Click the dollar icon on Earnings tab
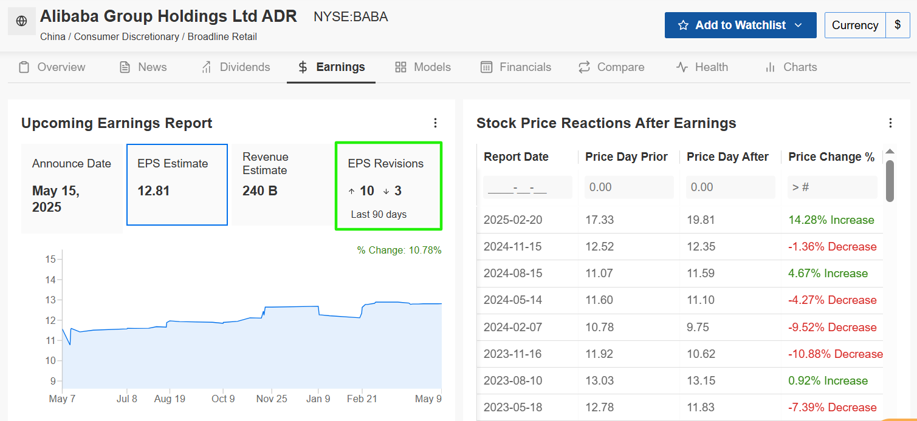This screenshot has width=917, height=421. click(303, 67)
